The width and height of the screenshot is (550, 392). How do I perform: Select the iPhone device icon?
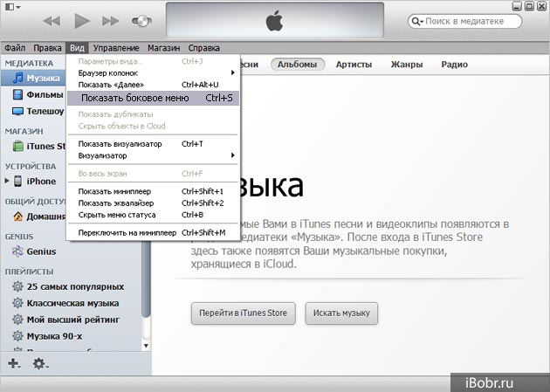[17, 181]
